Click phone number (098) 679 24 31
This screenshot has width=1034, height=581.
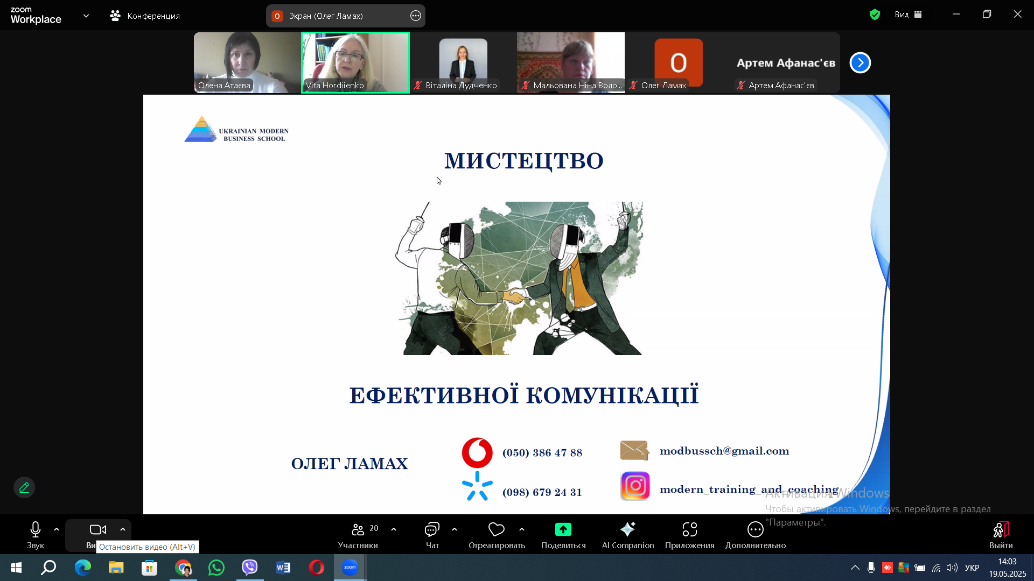(542, 492)
